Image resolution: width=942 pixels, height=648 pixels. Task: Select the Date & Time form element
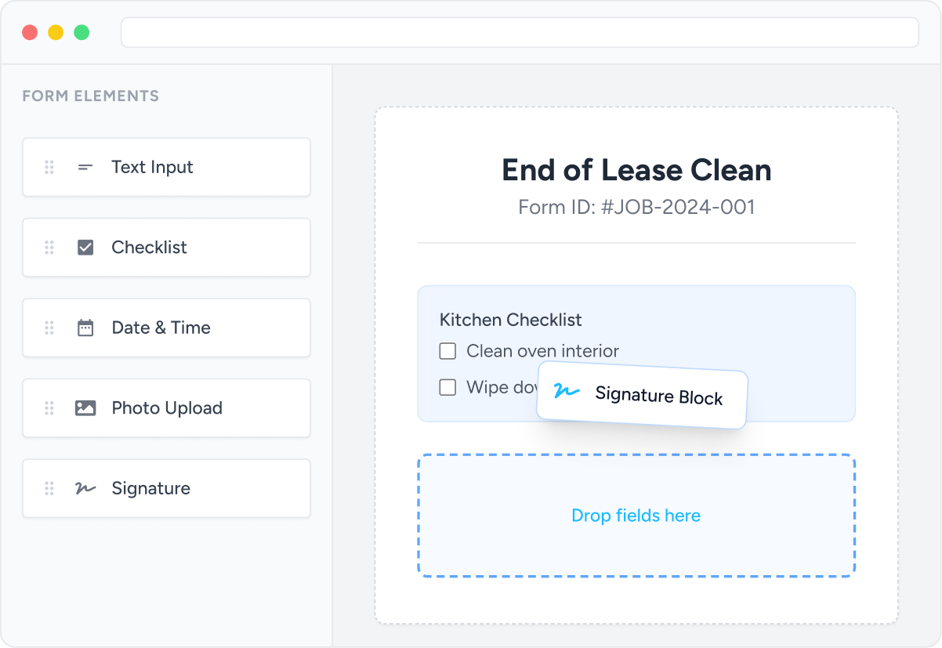tap(166, 328)
